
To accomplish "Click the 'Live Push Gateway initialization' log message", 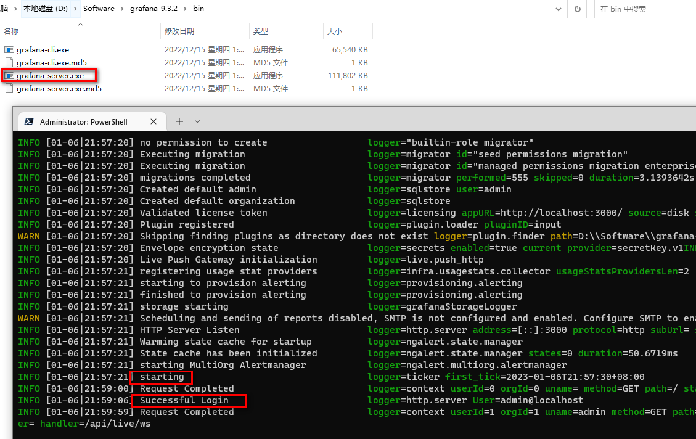I will click(229, 259).
